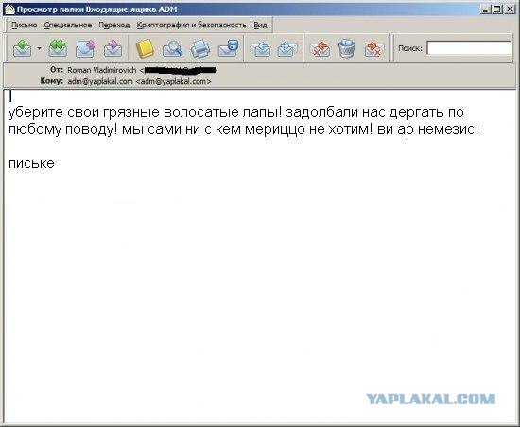Screen dimensions: 520x427
Task: Go to next message envelope icon
Action: tap(286, 48)
